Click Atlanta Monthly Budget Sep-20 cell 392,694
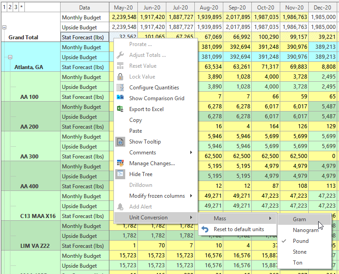Screen dimensions: 339x274 (237, 47)
